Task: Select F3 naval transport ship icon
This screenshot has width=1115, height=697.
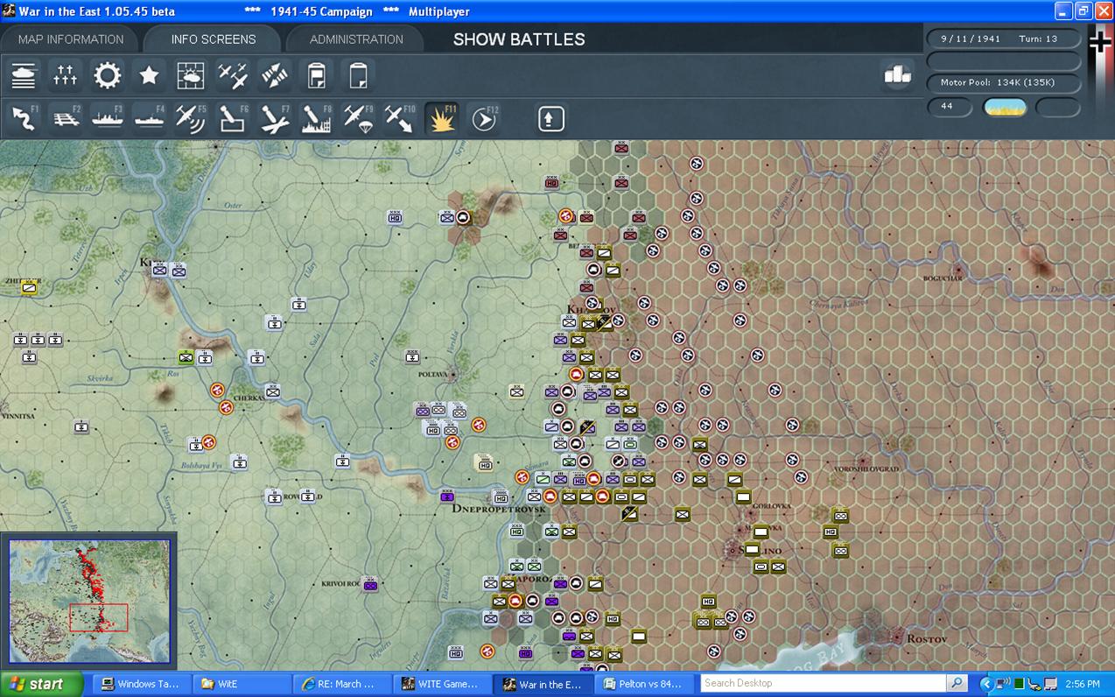Action: (108, 118)
